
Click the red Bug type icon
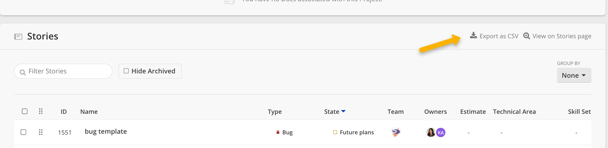point(278,132)
